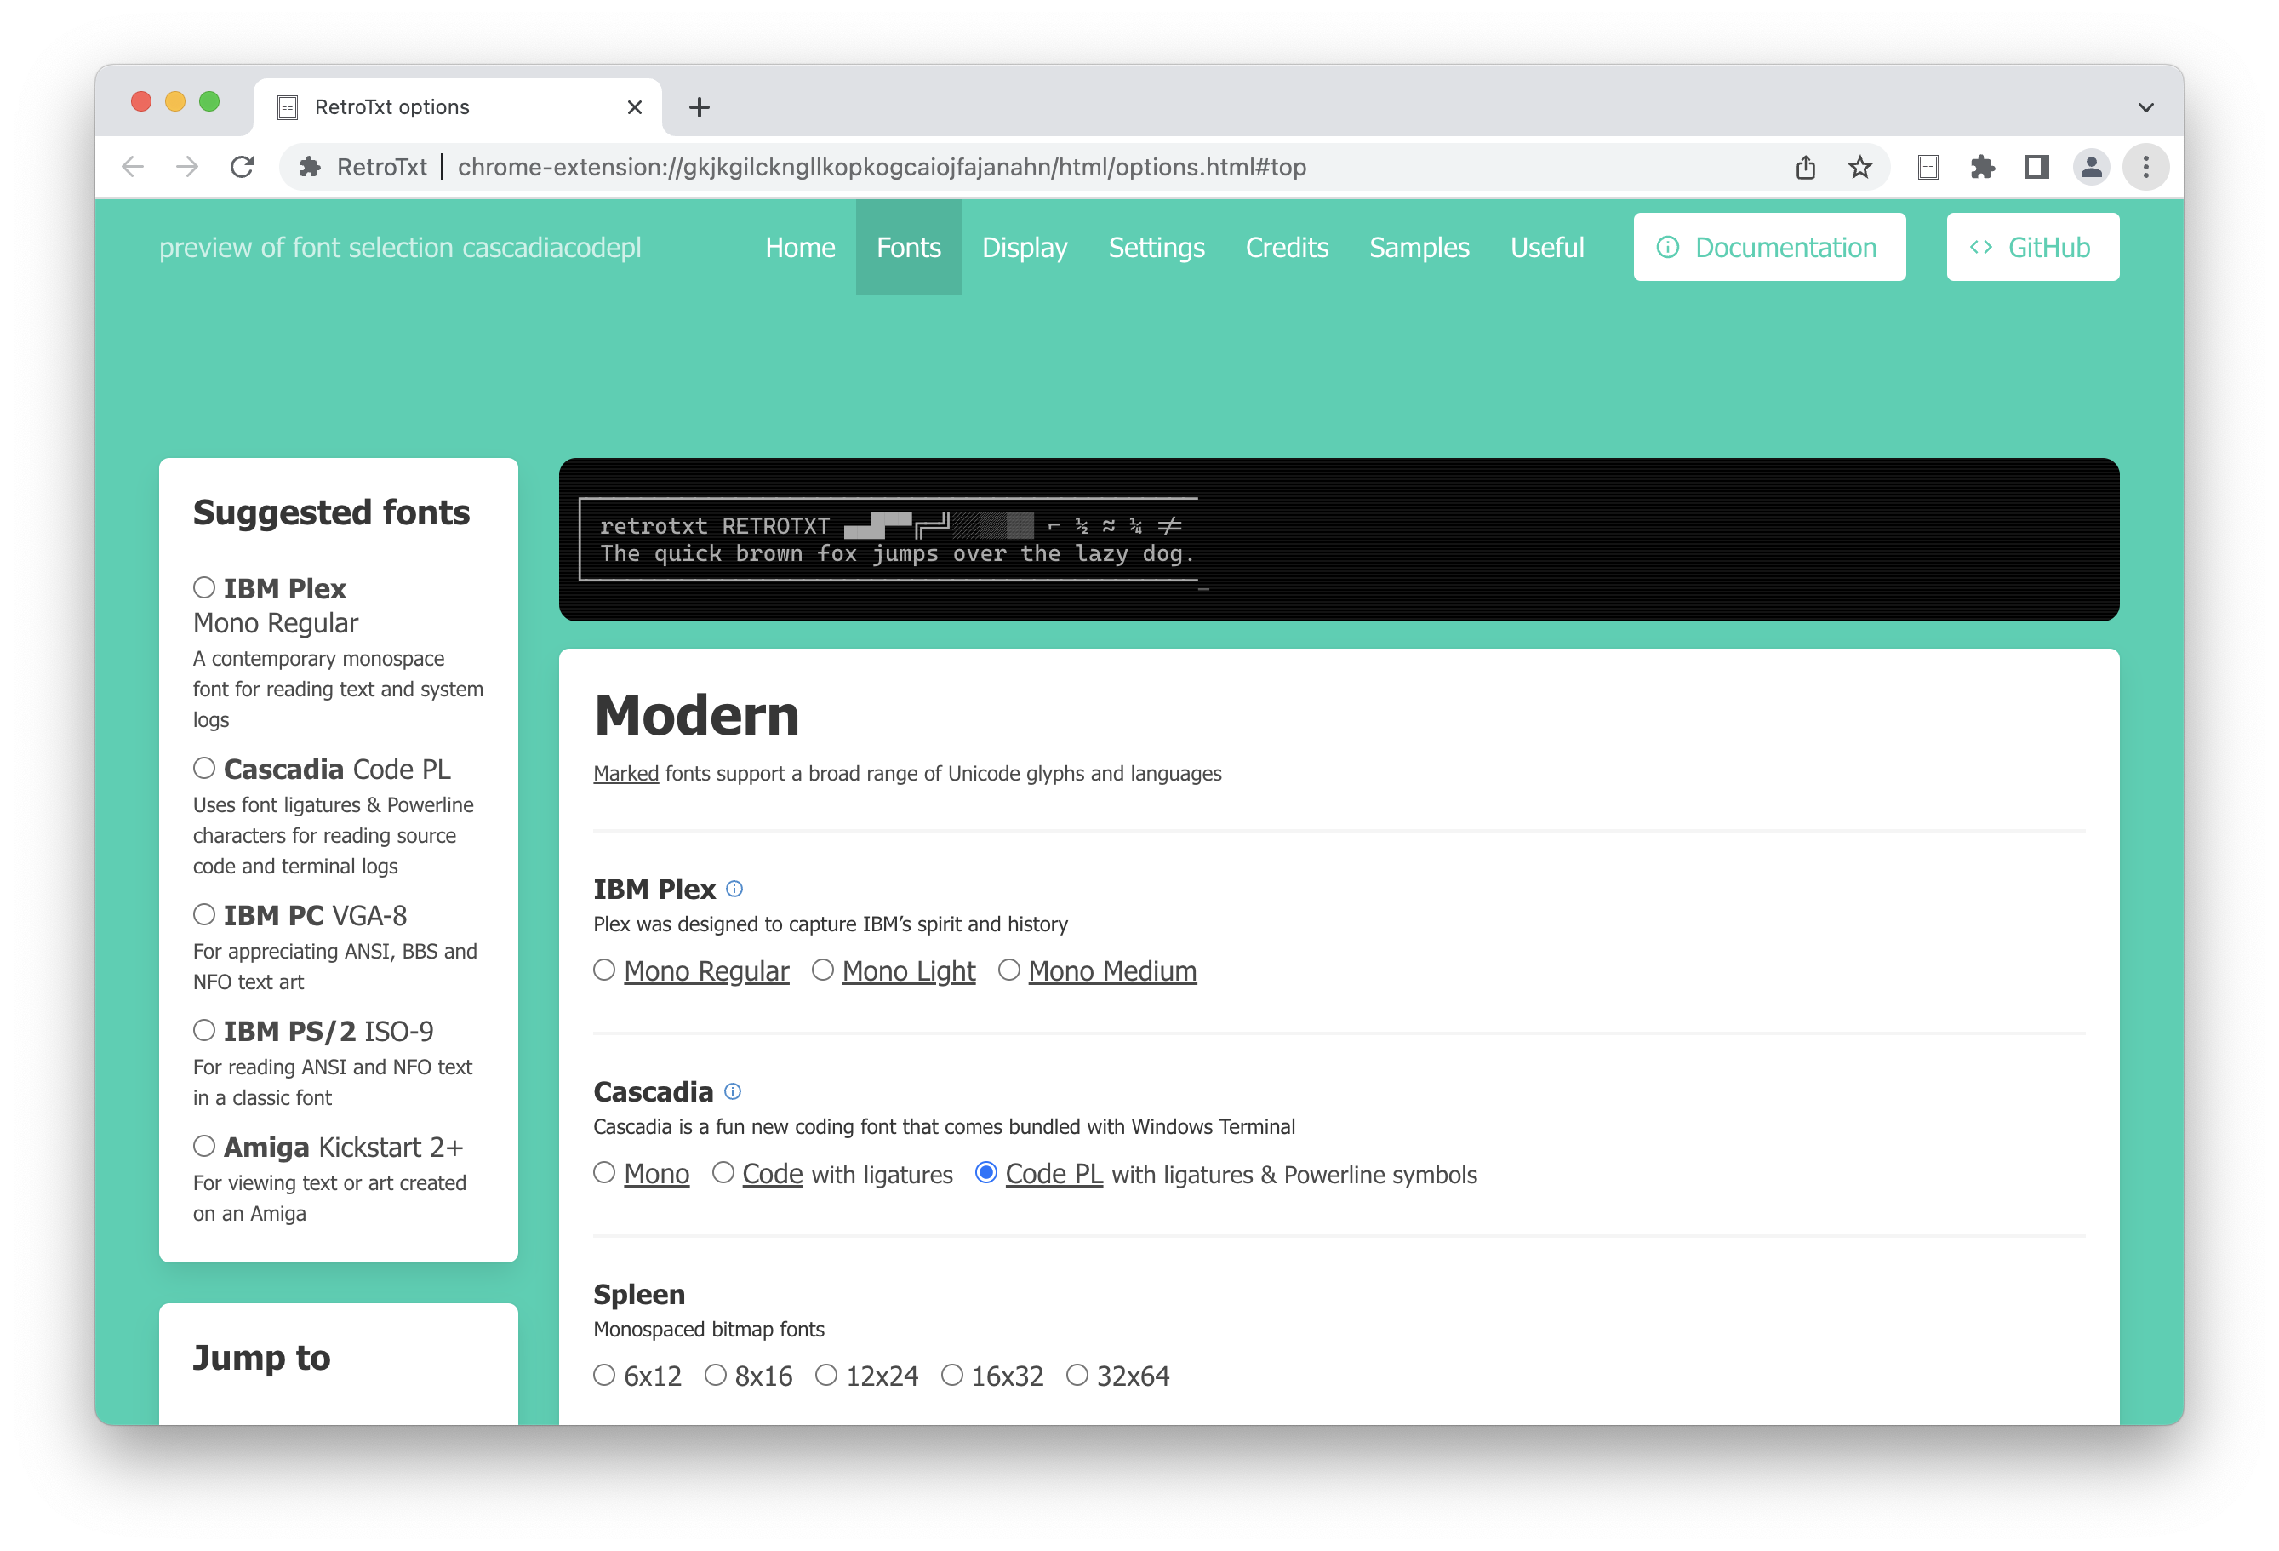Click the Suggested fonts heading
Viewport: 2279px width, 1551px height.
[331, 512]
